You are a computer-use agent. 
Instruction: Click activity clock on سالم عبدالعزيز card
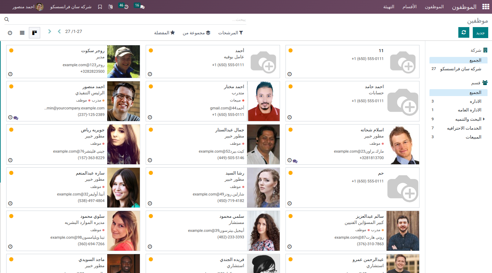point(290,247)
